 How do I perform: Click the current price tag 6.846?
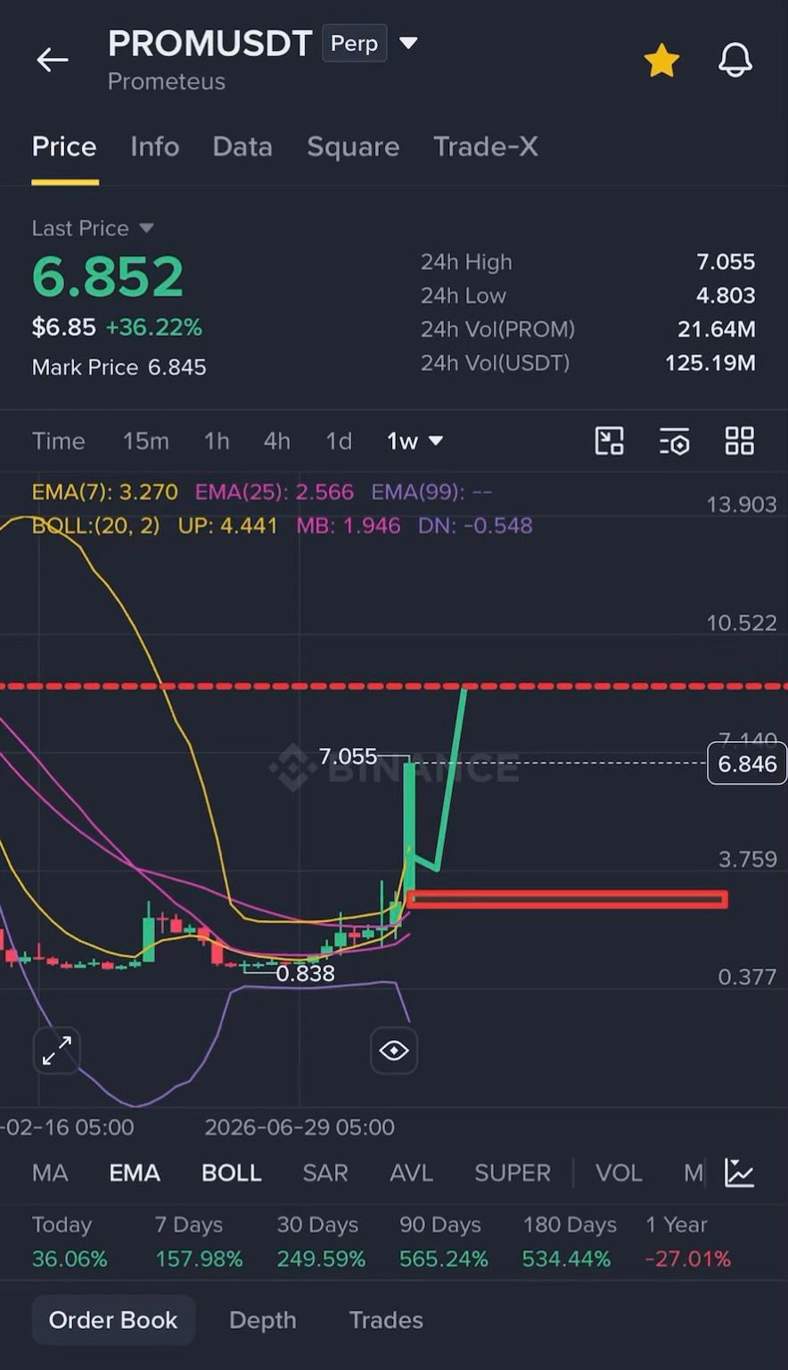click(x=747, y=763)
